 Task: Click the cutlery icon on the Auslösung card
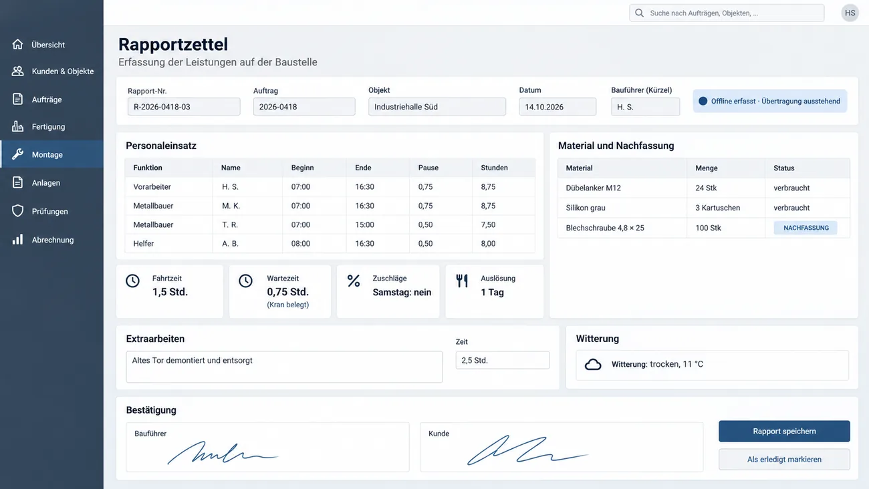pyautogui.click(x=462, y=281)
